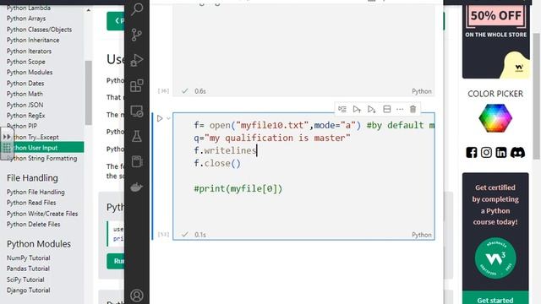This screenshot has width=541, height=304.
Task: Open NumPy Tutorial link
Action: pos(29,258)
